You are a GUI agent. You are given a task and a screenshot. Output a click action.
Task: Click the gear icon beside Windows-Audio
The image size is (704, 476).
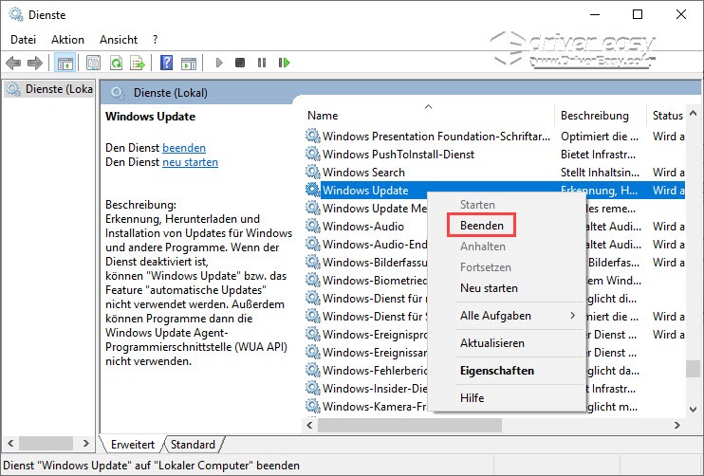pyautogui.click(x=312, y=226)
